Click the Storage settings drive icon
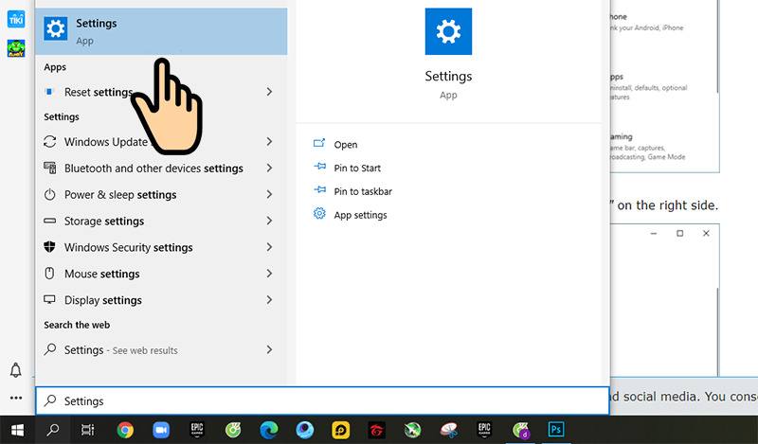 pyautogui.click(x=50, y=221)
